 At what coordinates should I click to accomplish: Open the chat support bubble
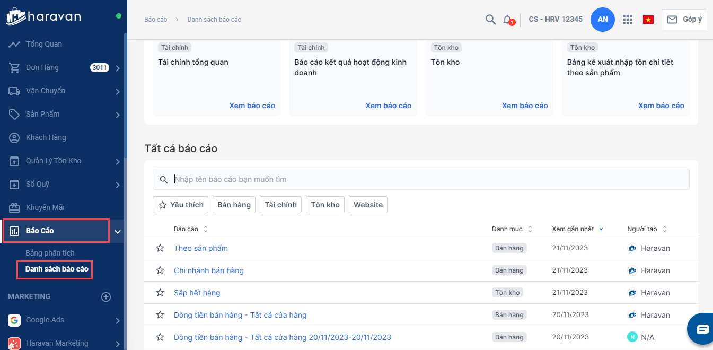[702, 329]
